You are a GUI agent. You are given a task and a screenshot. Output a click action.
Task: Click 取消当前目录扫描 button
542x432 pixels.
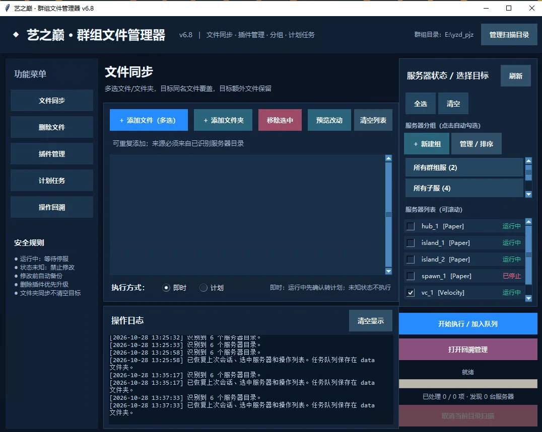click(468, 415)
